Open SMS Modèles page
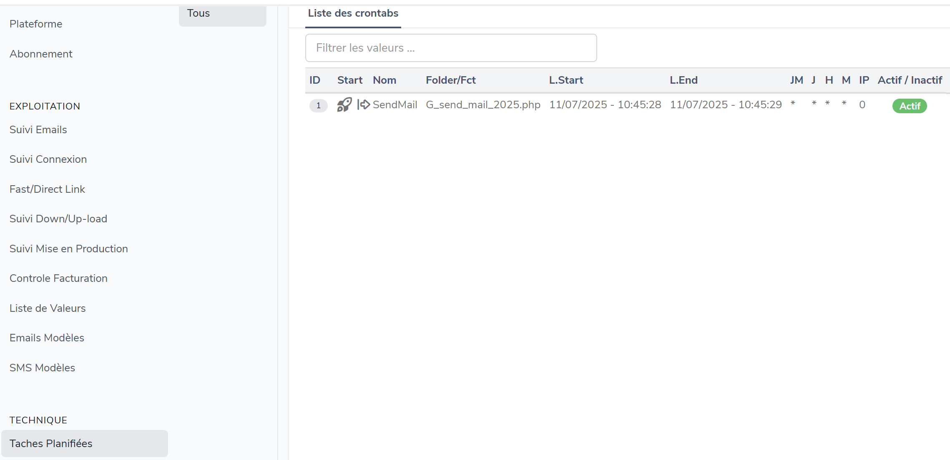 (42, 368)
